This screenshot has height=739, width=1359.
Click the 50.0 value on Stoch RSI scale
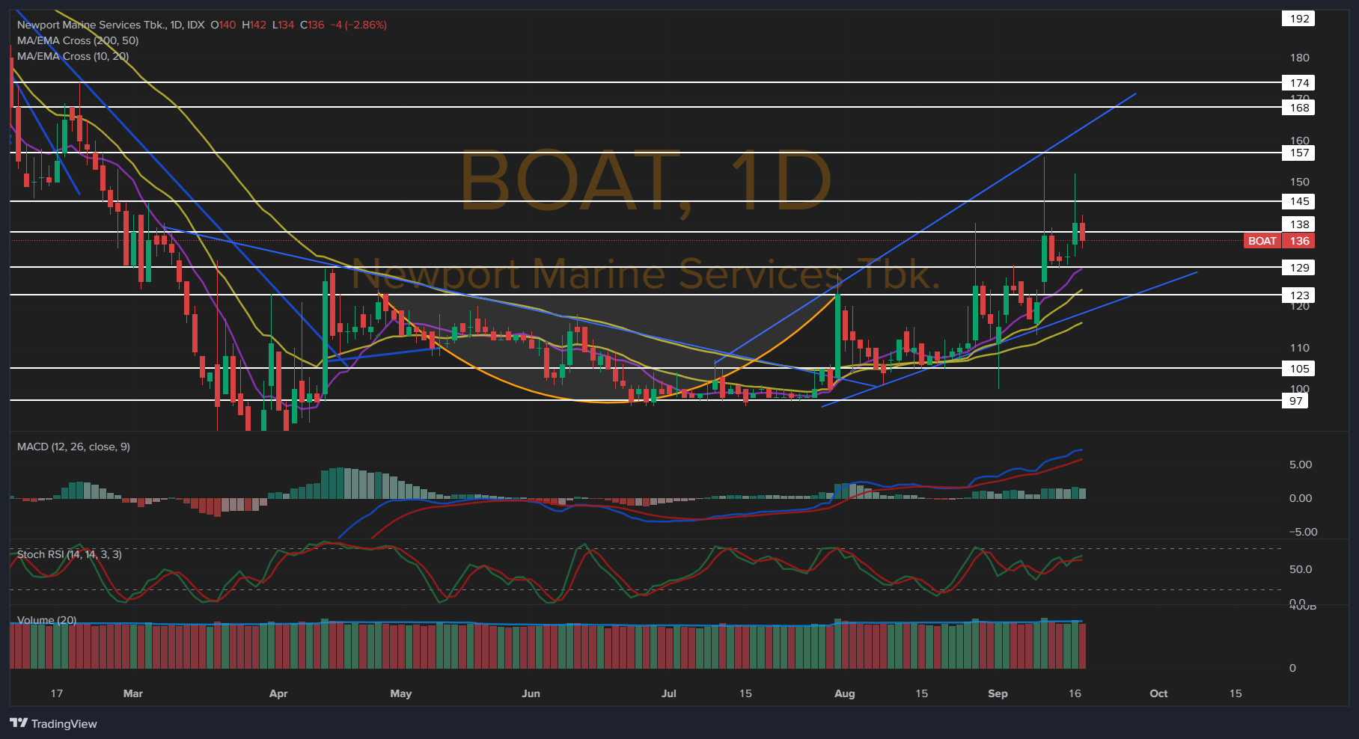(x=1300, y=569)
